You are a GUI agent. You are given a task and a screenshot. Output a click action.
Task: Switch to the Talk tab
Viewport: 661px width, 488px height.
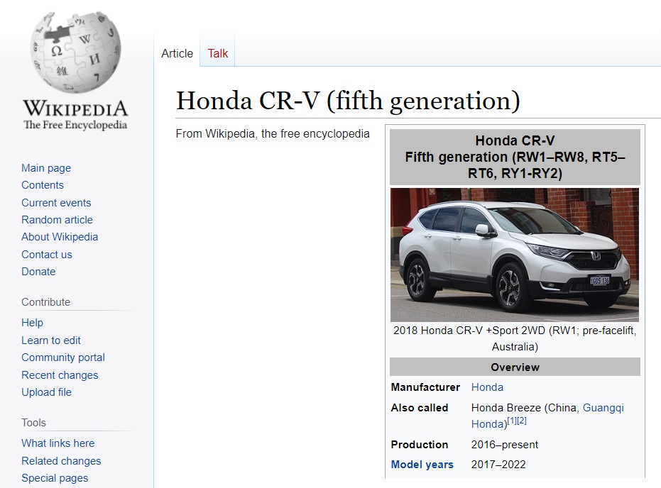(217, 53)
